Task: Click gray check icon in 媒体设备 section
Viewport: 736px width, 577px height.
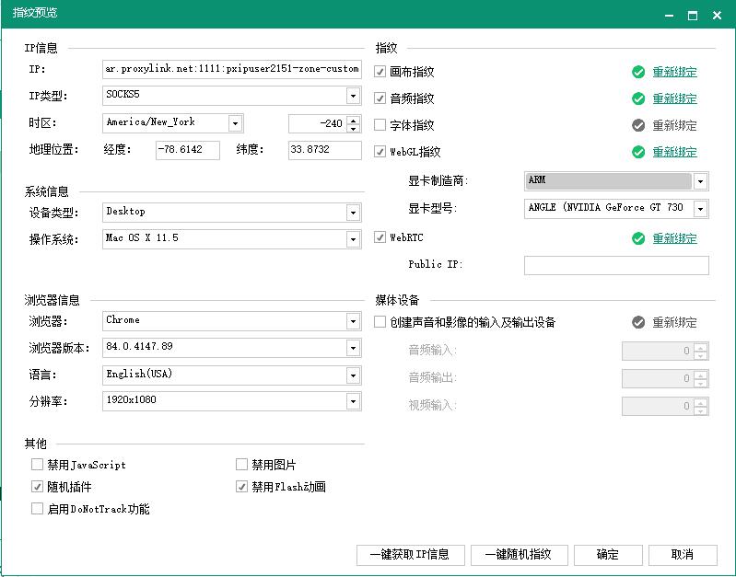Action: pos(638,322)
